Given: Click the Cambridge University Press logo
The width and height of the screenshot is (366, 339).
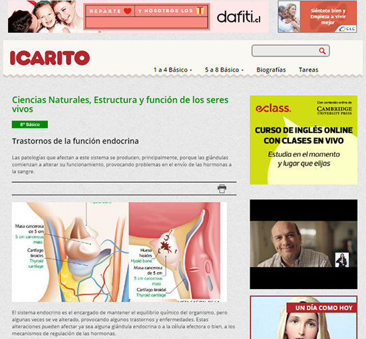Looking at the screenshot, I should 334,110.
